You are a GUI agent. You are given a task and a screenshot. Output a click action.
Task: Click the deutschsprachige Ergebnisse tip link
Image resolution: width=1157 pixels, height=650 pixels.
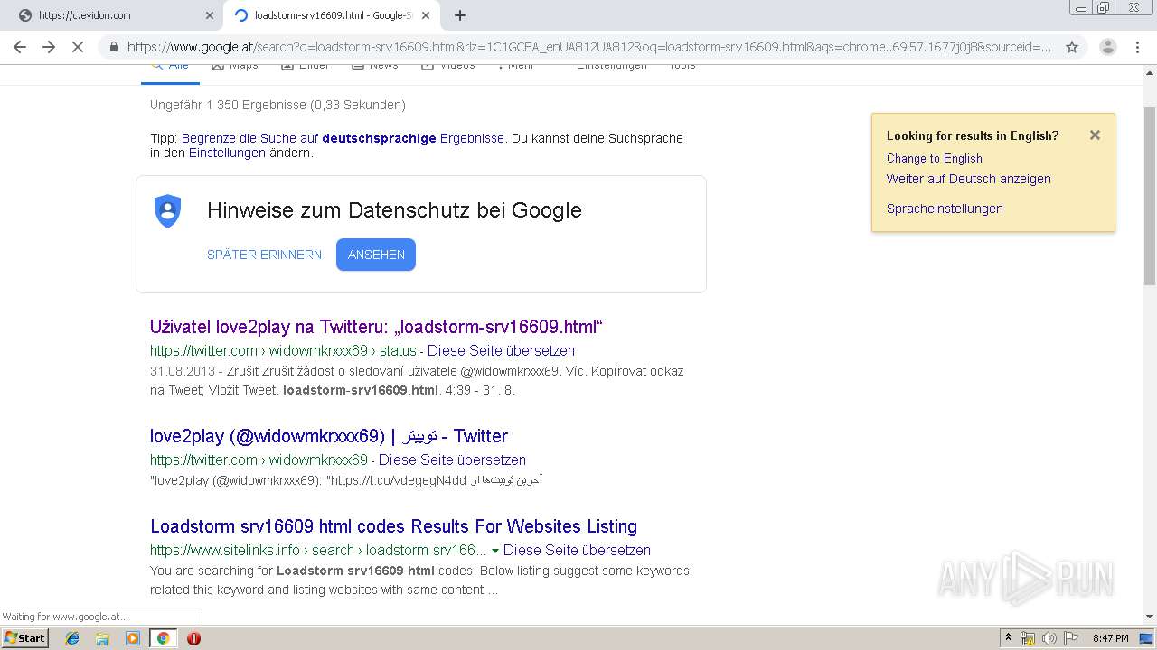343,138
